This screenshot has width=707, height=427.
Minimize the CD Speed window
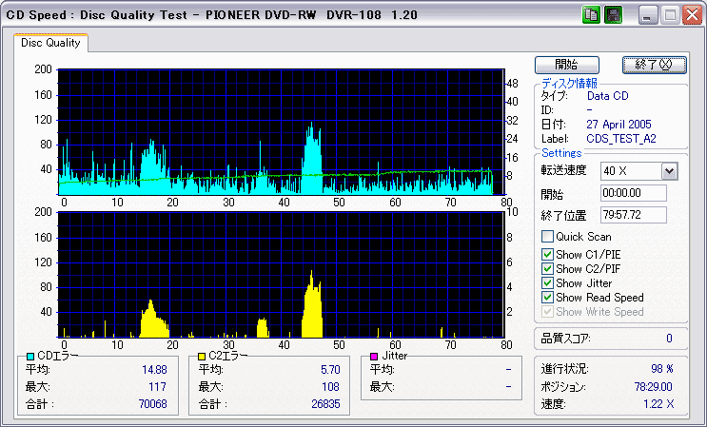click(x=647, y=15)
